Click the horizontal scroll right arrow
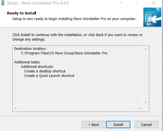 pos(140,108)
